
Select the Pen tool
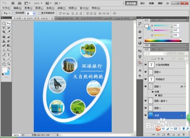tap(4, 55)
